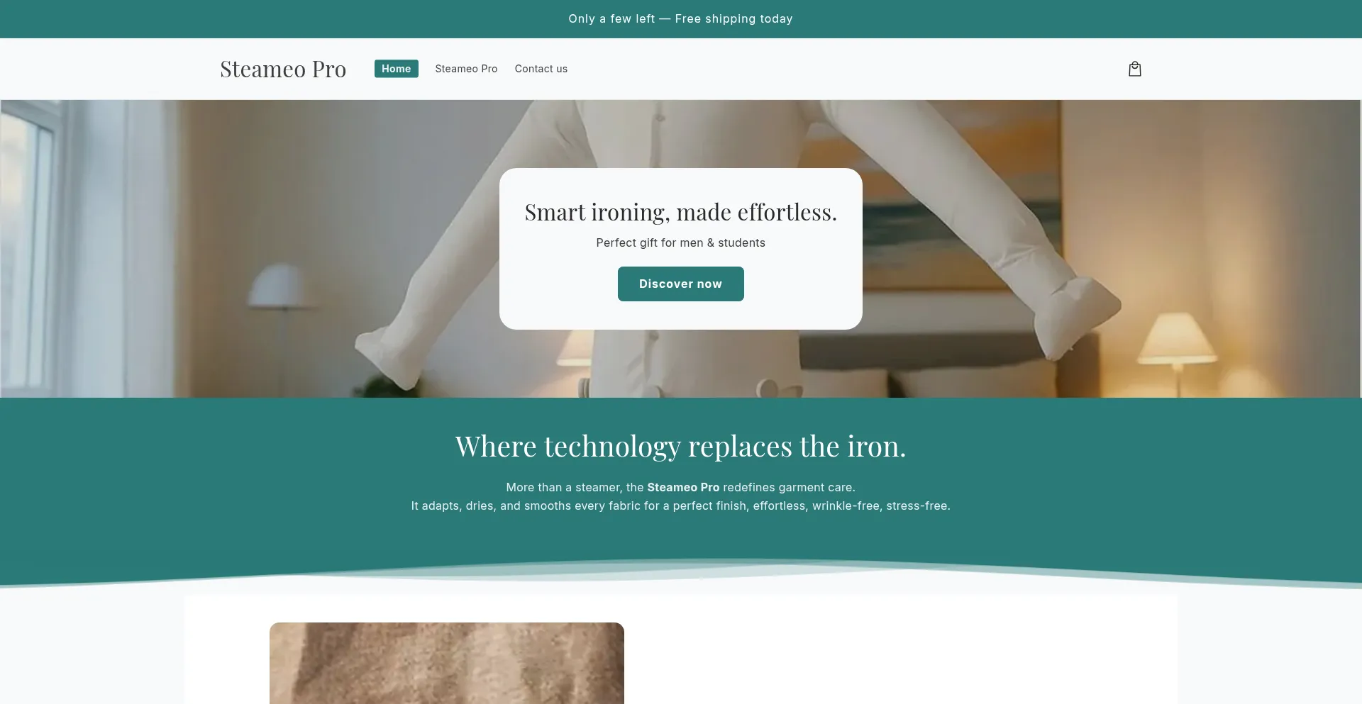Click the 'It adapts, dries, and smooths' sentence
This screenshot has height=704, width=1362.
680,505
